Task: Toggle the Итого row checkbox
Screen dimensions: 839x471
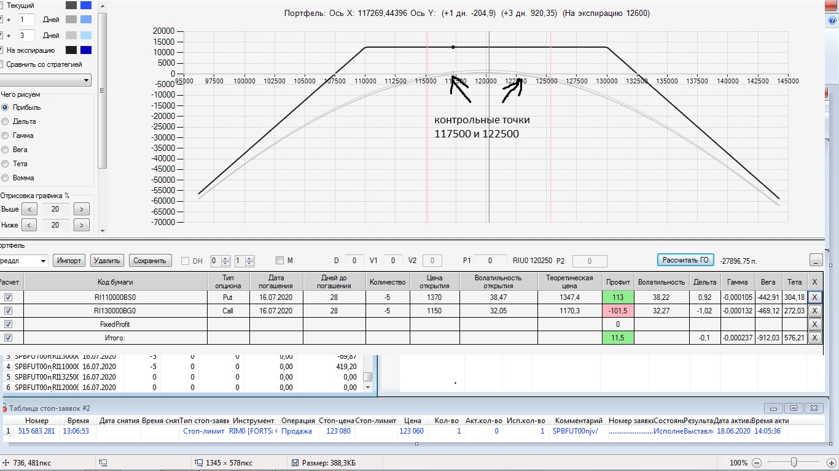Action: (x=8, y=337)
